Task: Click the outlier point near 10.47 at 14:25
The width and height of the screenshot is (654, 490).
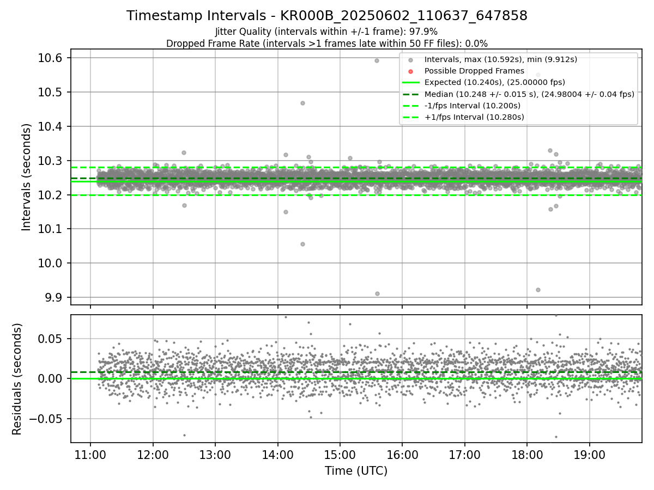Action: [302, 103]
